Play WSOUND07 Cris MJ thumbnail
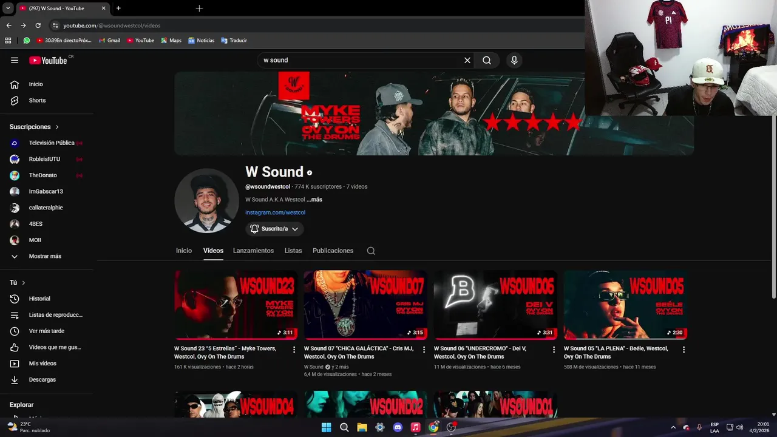The width and height of the screenshot is (777, 437). point(365,305)
